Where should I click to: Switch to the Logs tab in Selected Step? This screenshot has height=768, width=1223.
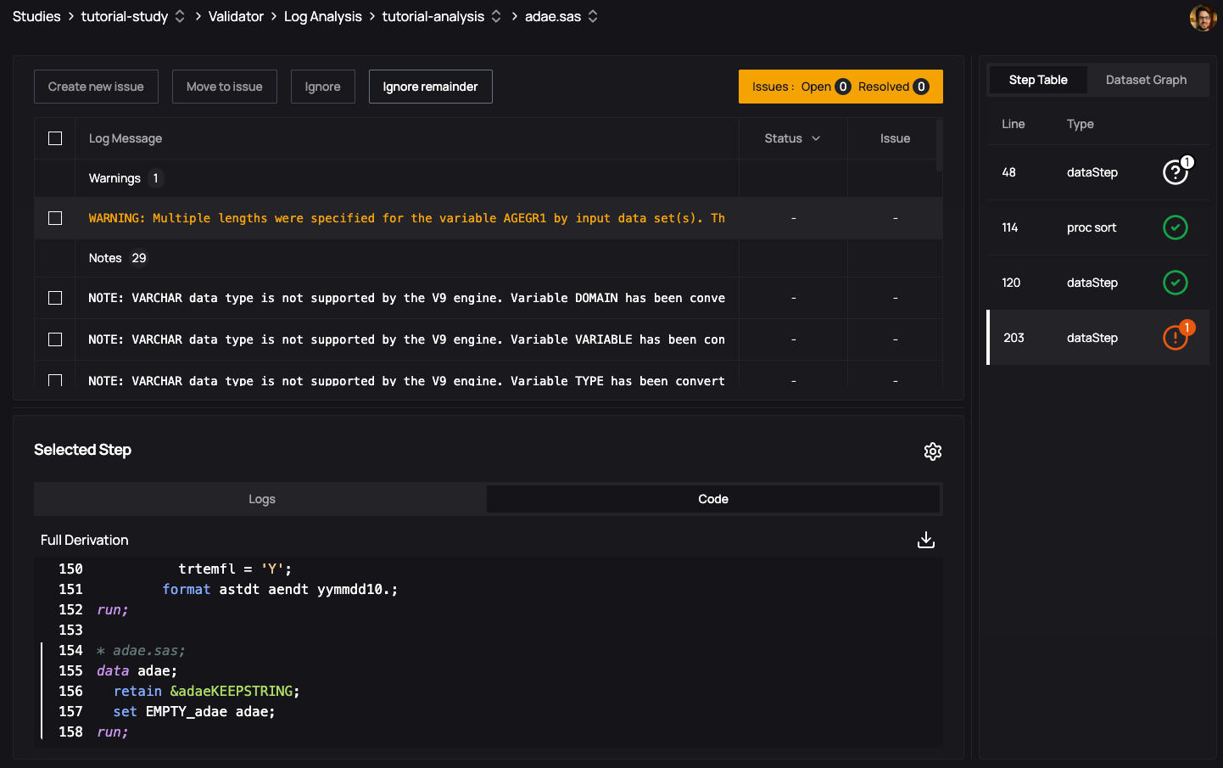[x=261, y=499]
